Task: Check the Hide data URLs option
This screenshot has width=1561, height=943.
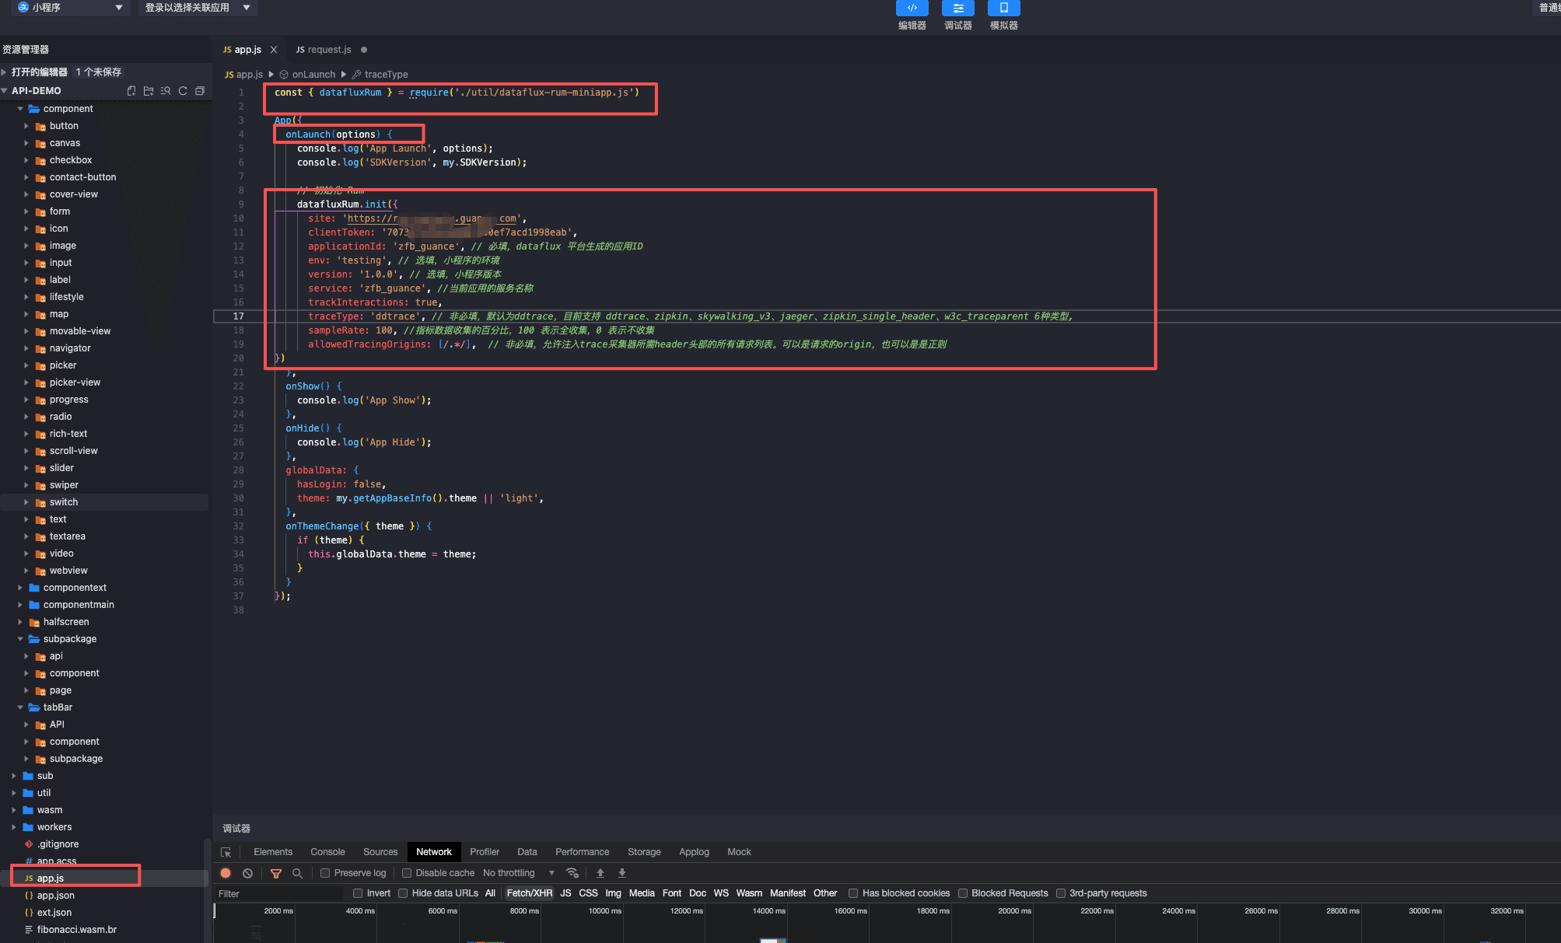Action: (x=403, y=893)
